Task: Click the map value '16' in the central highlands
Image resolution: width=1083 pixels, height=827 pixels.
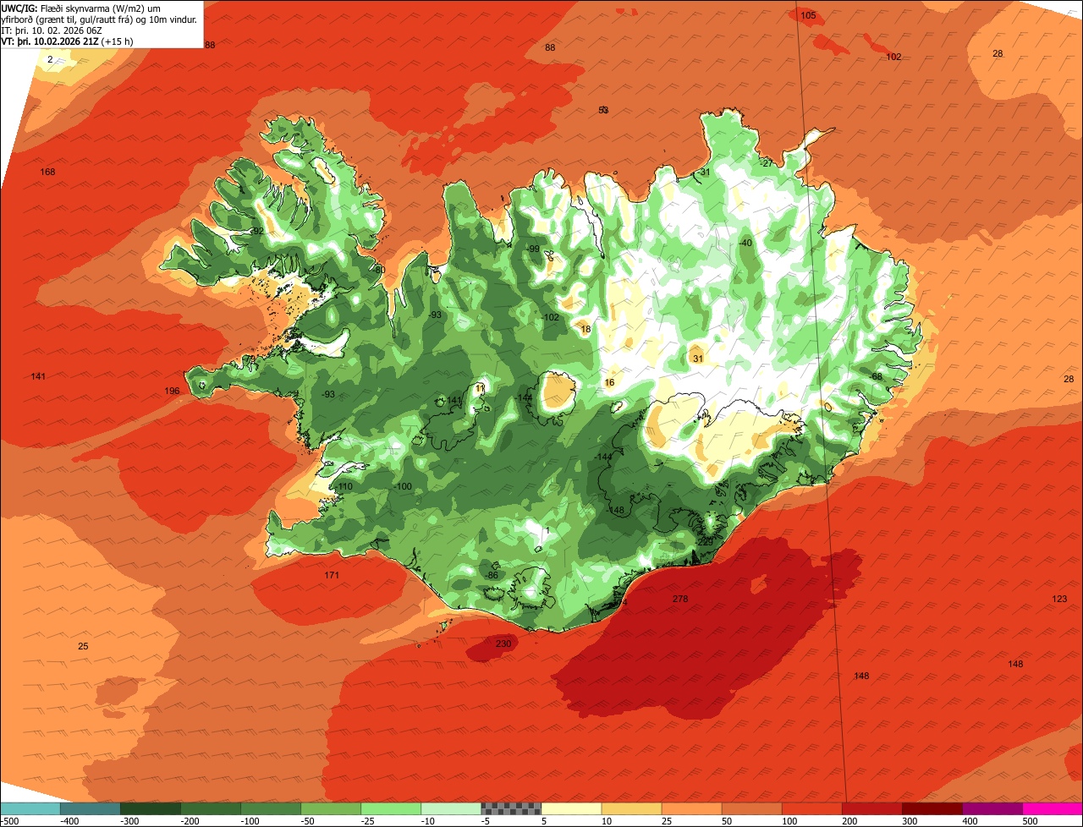Action: pyautogui.click(x=609, y=382)
